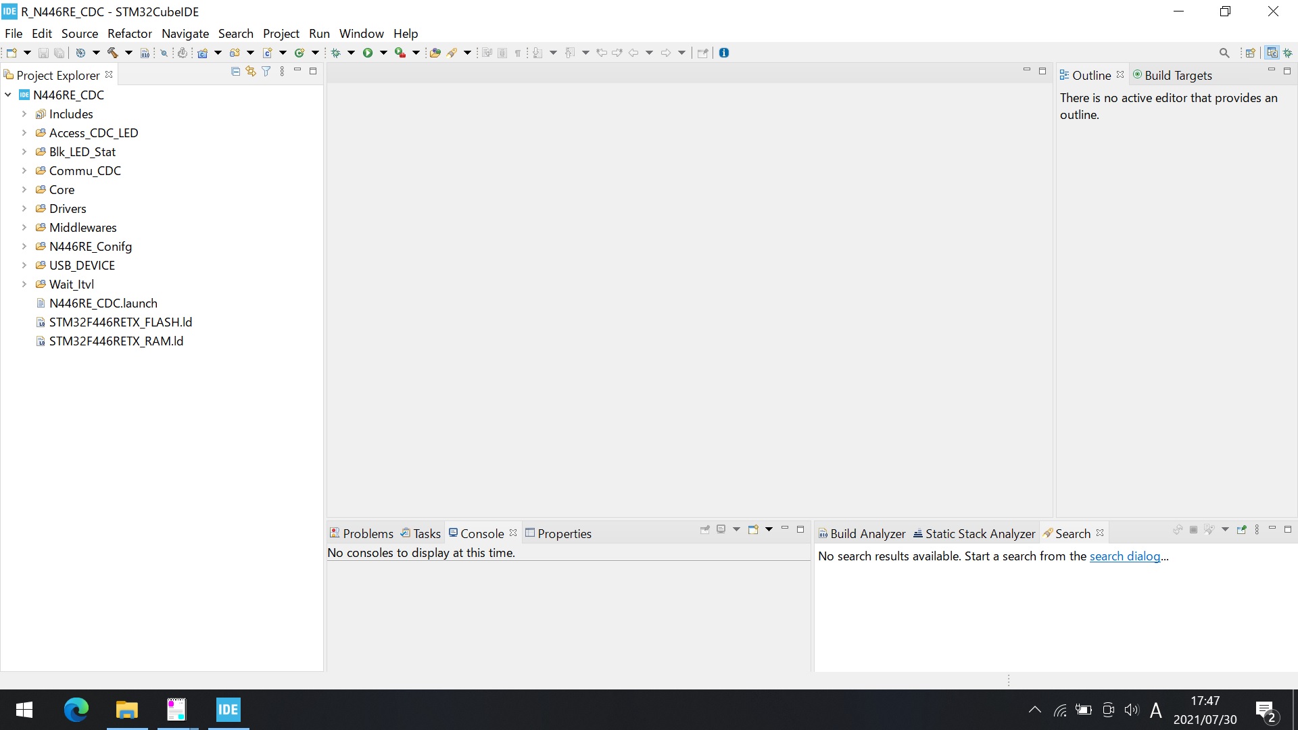Click the green Run icon
The height and width of the screenshot is (730, 1298).
(x=368, y=53)
